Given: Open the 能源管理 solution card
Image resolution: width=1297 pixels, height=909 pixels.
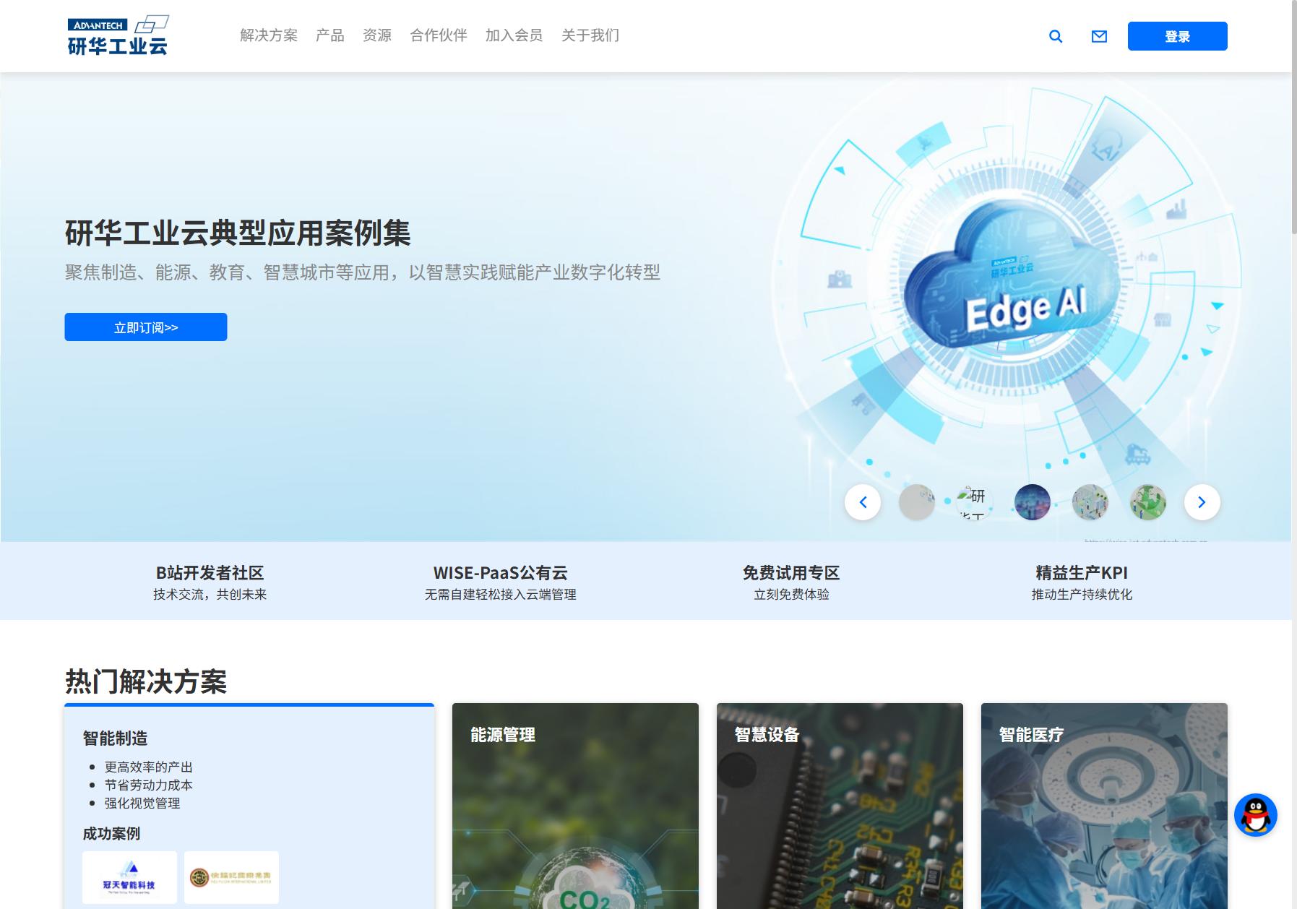Looking at the screenshot, I should click(575, 806).
